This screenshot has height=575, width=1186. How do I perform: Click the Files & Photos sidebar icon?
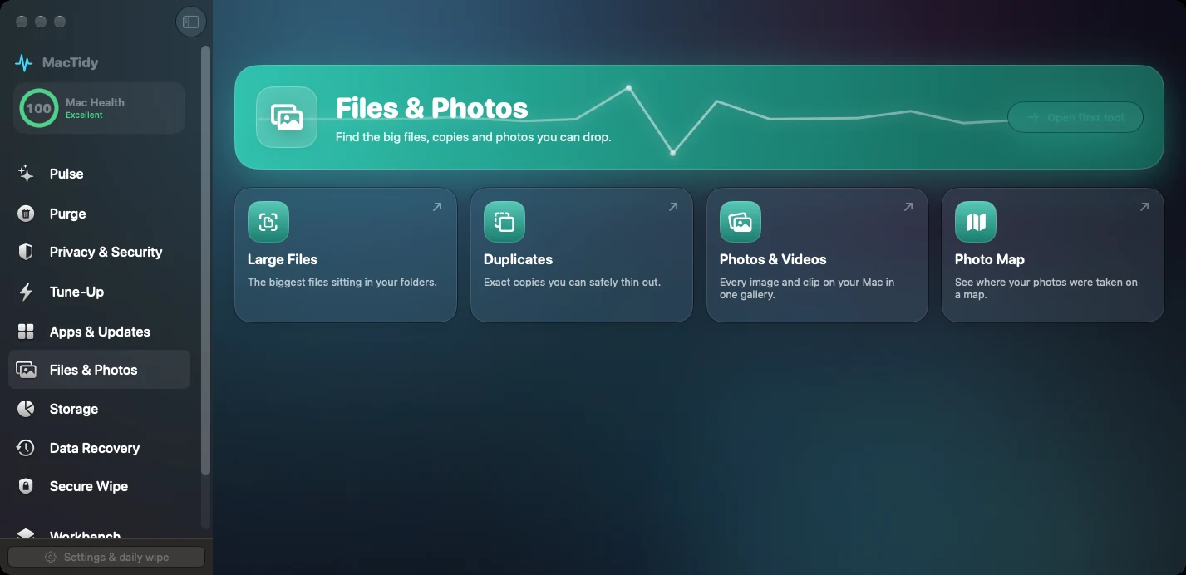pos(26,370)
